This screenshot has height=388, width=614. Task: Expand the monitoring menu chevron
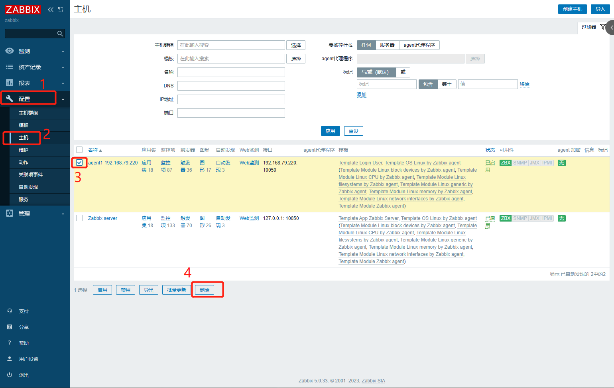[63, 51]
